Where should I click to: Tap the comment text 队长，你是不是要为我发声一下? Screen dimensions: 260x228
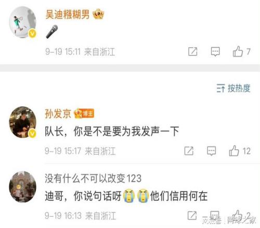pyautogui.click(x=112, y=131)
